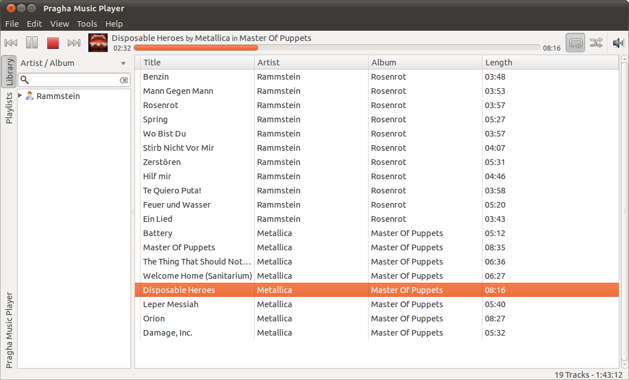Toggle repeat playback mode
Screen dimensions: 629x380
(x=575, y=43)
